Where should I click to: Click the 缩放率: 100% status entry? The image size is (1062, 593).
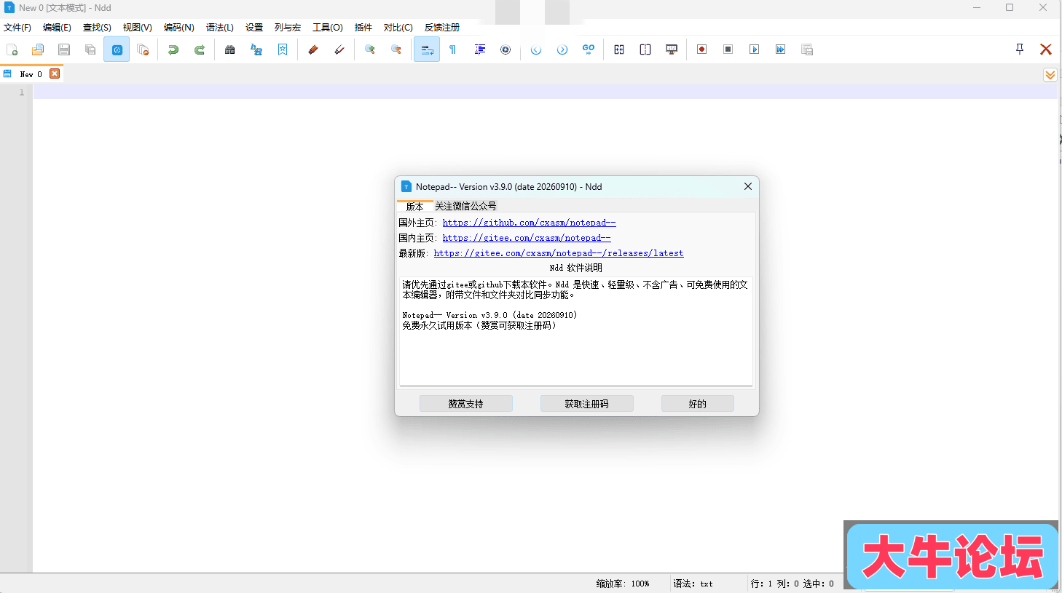tap(623, 584)
